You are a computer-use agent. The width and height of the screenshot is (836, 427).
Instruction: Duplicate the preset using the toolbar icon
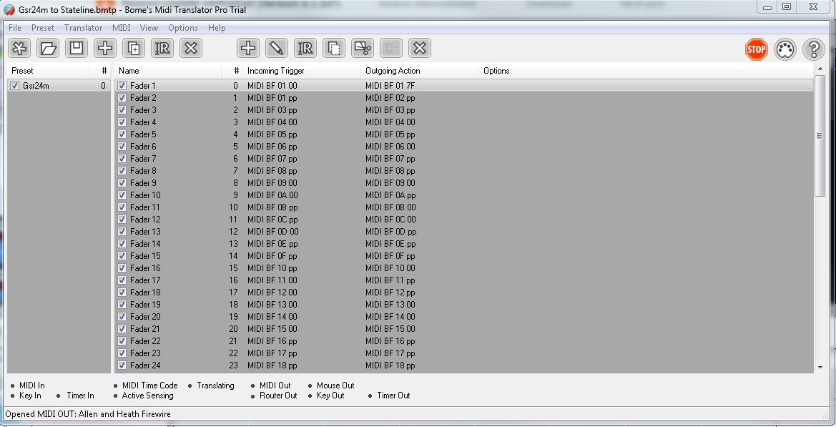coord(134,49)
